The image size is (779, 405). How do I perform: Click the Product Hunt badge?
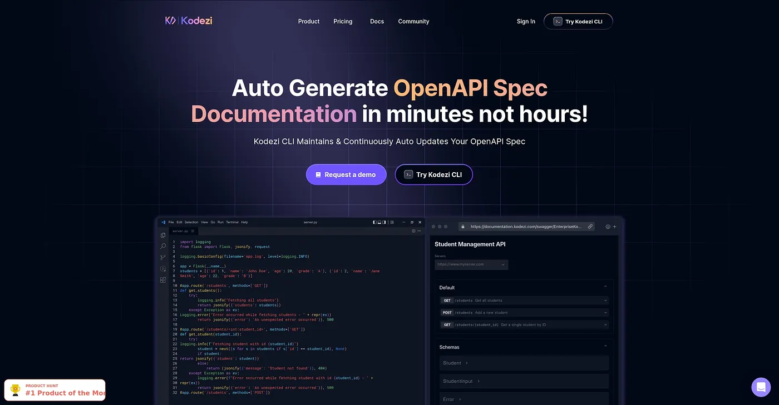coord(55,389)
